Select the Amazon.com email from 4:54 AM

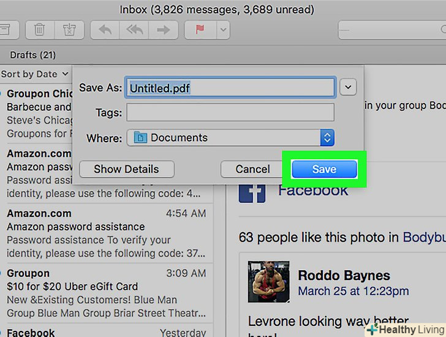tap(107, 233)
